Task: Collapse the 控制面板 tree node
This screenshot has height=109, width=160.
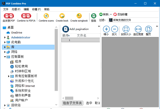Action: pos(5,57)
